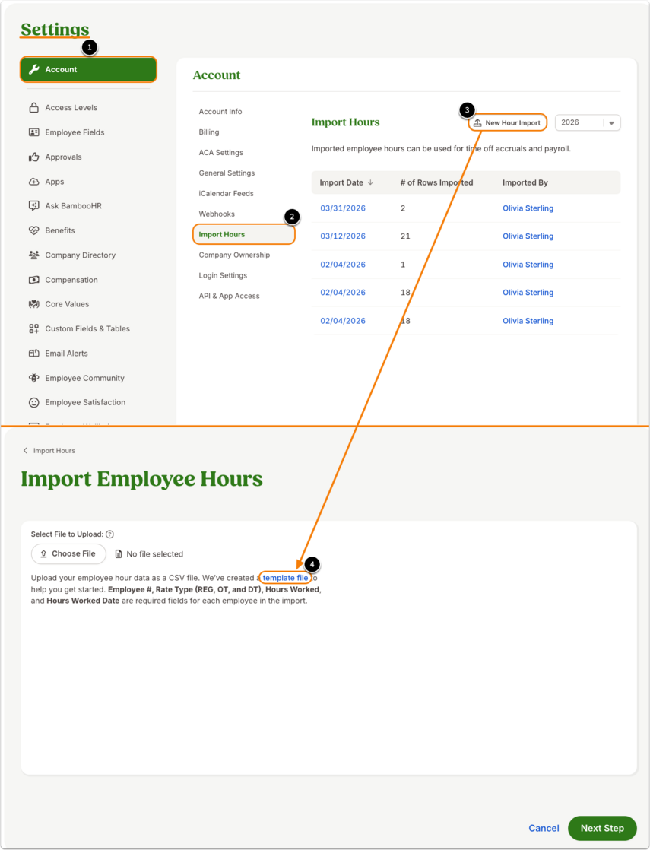Click the No file selected label
Image resolution: width=650 pixels, height=850 pixels.
coord(154,554)
